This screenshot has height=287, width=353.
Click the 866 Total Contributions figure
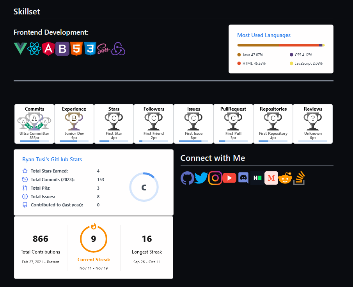click(41, 239)
